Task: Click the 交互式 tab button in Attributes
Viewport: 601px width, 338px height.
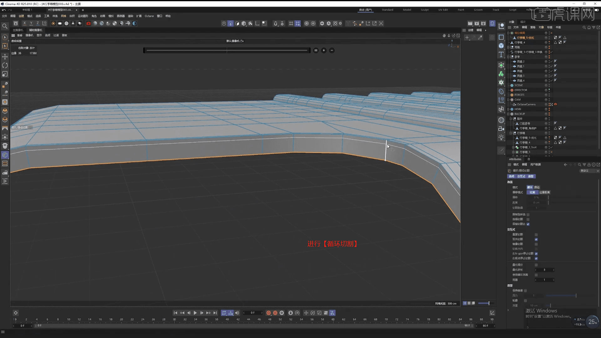Action: [521, 177]
